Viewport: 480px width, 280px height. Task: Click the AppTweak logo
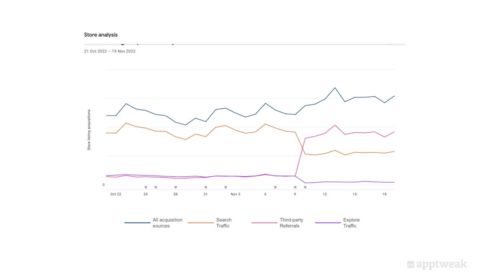(x=436, y=265)
